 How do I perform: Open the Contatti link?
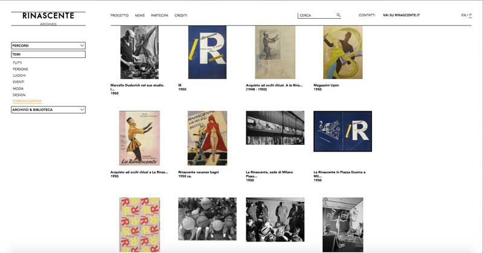pos(367,15)
